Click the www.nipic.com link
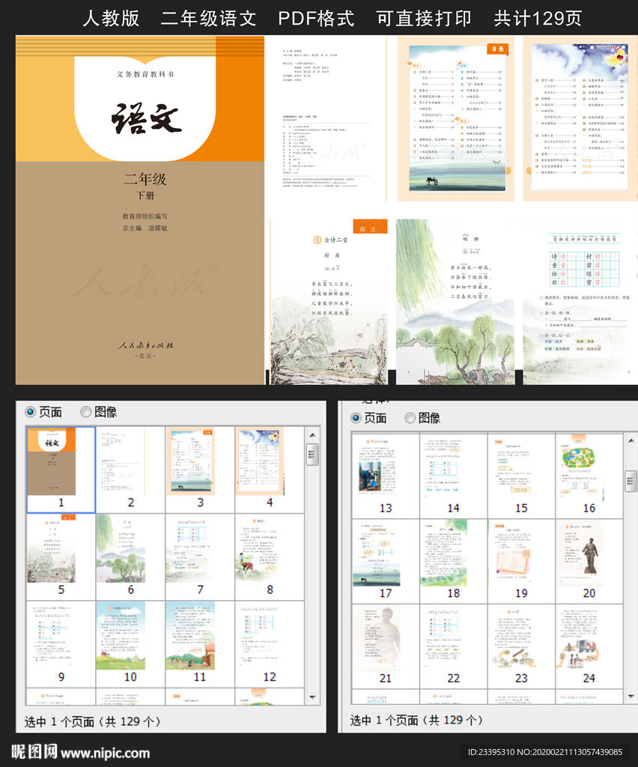638x767 pixels. [x=105, y=753]
